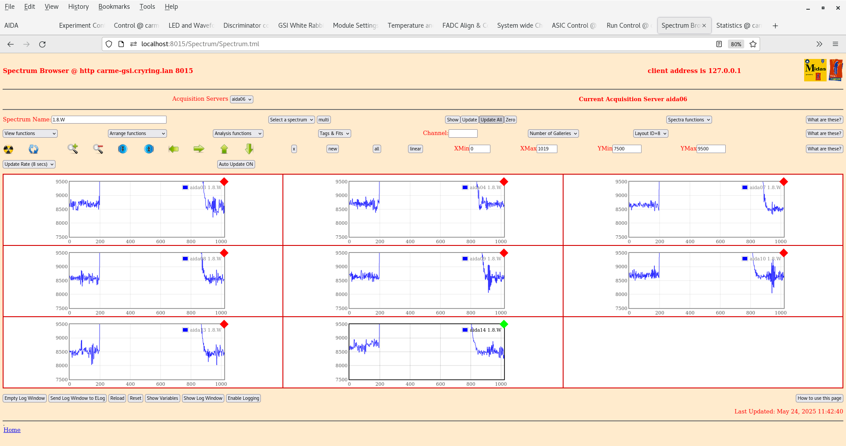The image size is (846, 446).
Task: Click the Show Variables button
Action: [162, 398]
